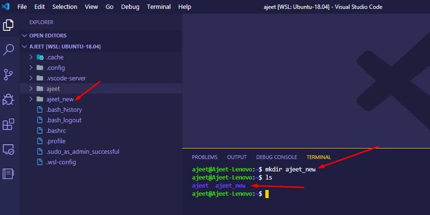Open the Help menu
The width and height of the screenshot is (430, 215).
pos(185,7)
